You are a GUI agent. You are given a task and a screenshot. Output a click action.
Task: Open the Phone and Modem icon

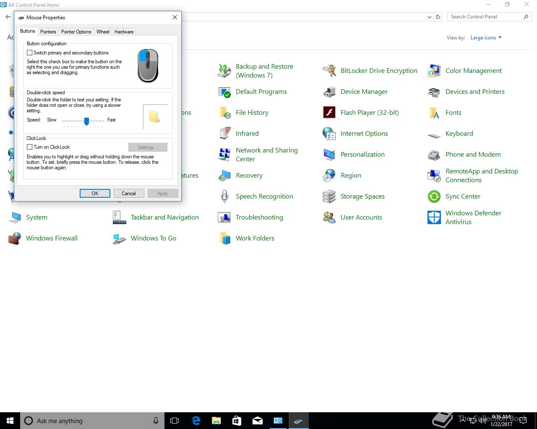[434, 155]
